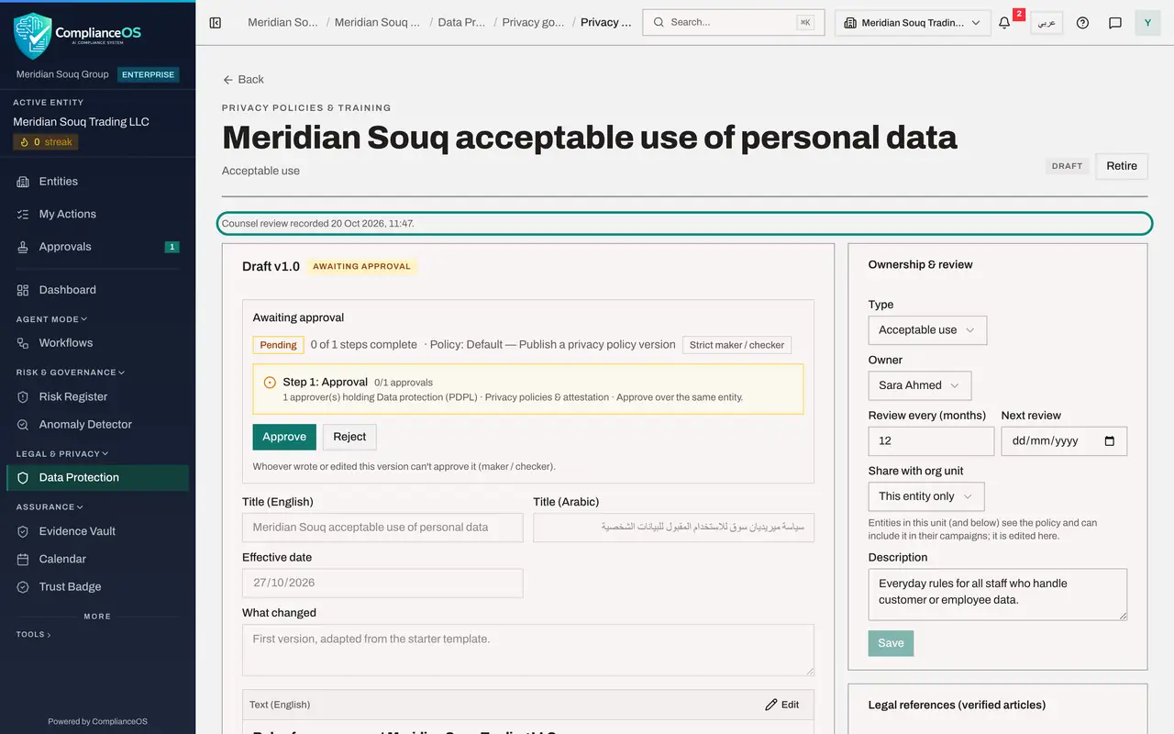This screenshot has height=734, width=1174.
Task: Open the chat feedback icon
Action: pos(1115,23)
